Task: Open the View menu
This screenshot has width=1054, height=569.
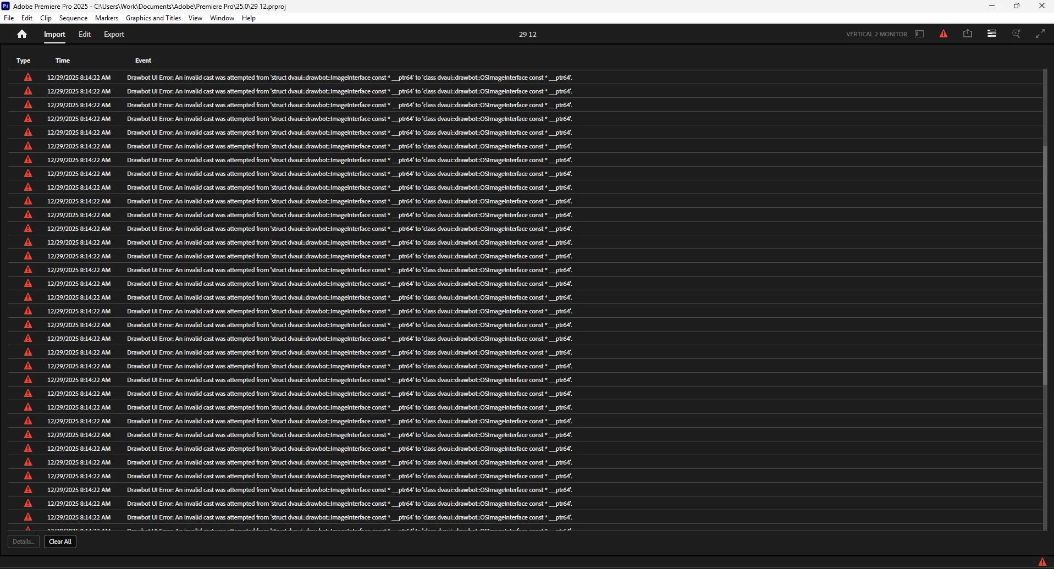Action: (195, 18)
